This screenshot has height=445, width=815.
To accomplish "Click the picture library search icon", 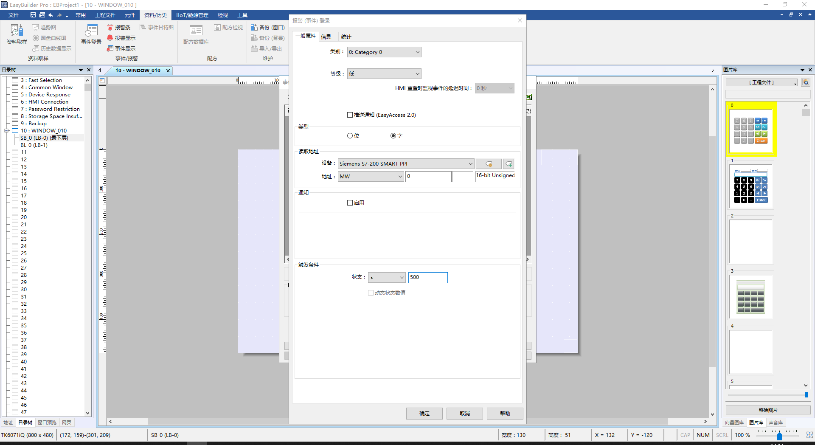I will (x=806, y=82).
